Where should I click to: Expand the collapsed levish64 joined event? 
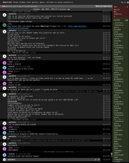coord(8,120)
